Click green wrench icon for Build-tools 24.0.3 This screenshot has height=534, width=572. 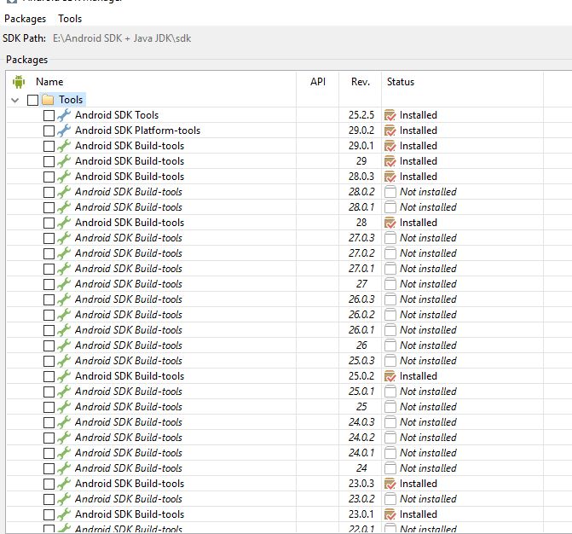pos(64,422)
